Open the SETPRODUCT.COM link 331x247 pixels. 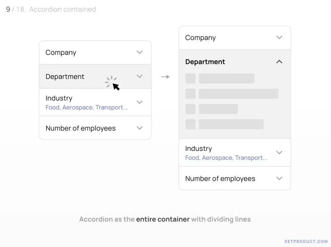[306, 241]
